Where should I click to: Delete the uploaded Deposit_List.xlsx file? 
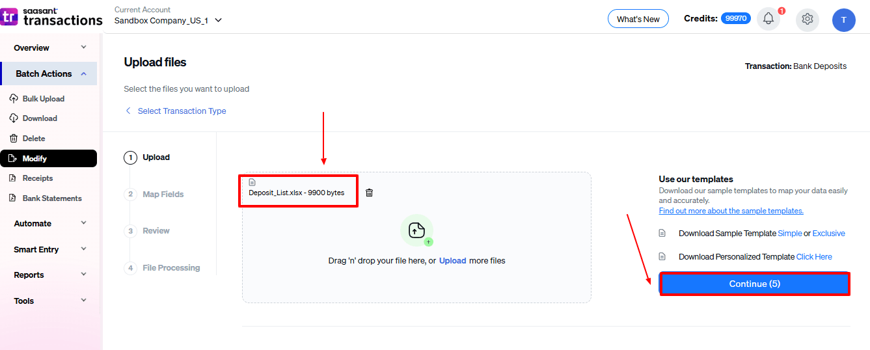(x=369, y=193)
